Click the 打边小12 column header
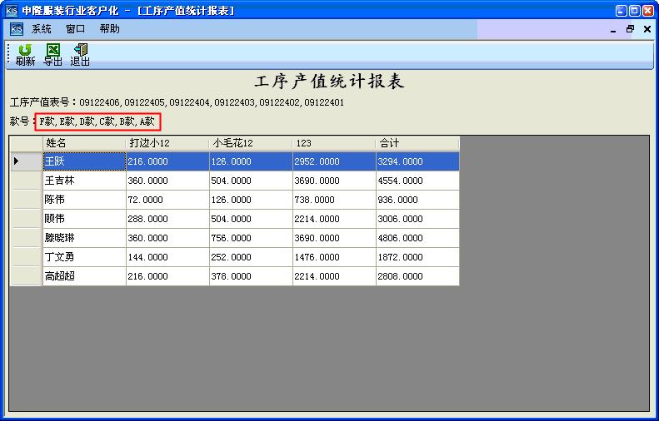 [167, 144]
